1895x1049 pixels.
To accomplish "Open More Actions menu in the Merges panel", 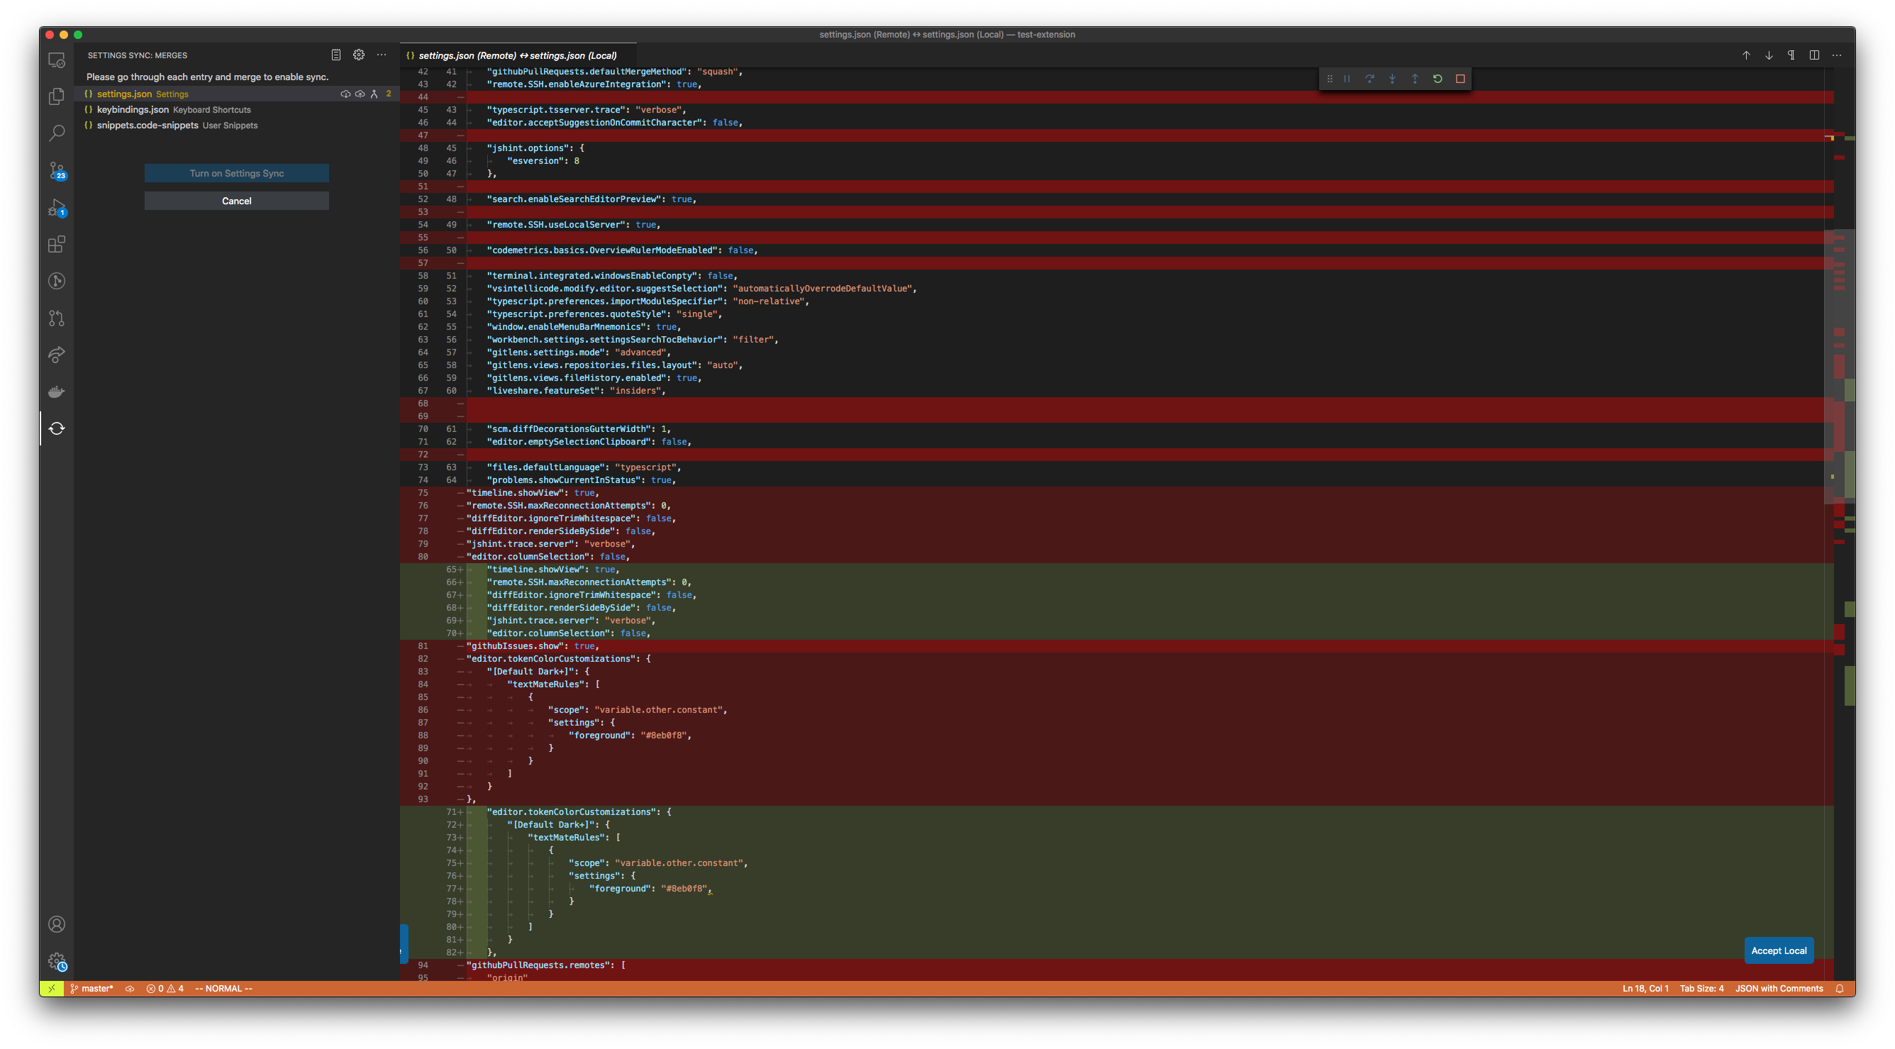I will pyautogui.click(x=382, y=55).
